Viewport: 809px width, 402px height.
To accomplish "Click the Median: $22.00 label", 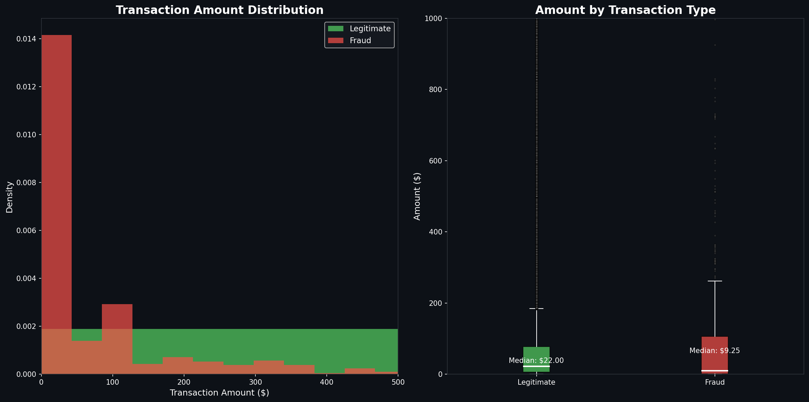I will point(536,361).
